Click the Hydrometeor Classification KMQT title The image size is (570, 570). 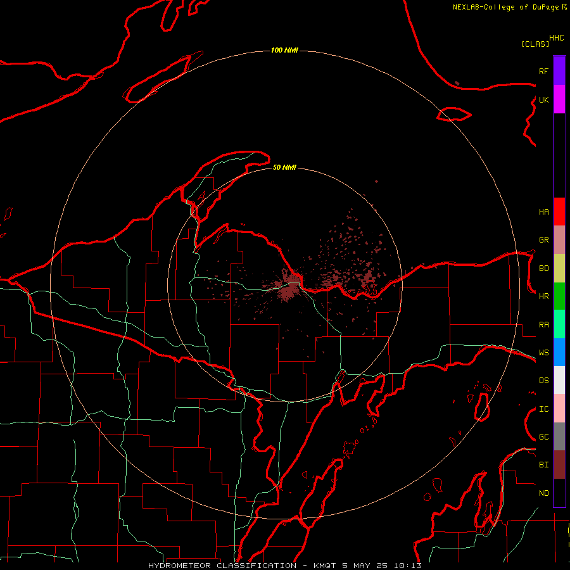[284, 566]
